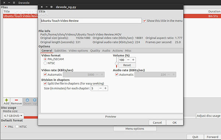Viewport: 221px width, 140px height.
Task: Switch to the Audio tab
Action: coord(106,51)
